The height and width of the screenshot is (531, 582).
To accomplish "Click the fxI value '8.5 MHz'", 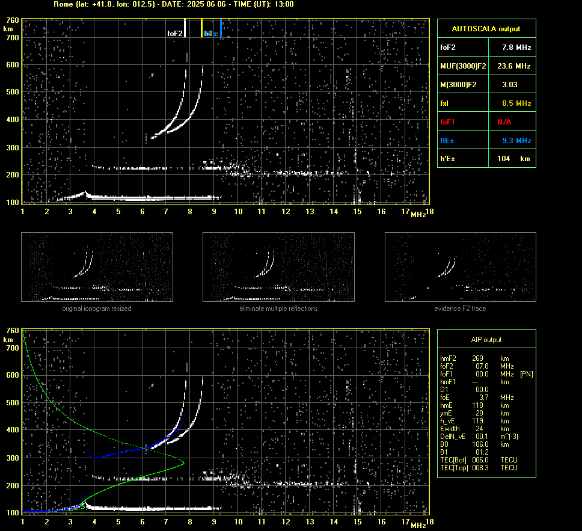I will pyautogui.click(x=516, y=103).
